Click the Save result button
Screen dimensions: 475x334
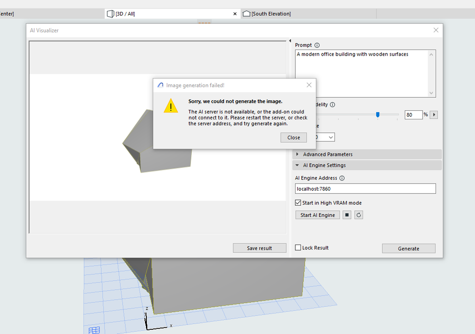tap(259, 248)
